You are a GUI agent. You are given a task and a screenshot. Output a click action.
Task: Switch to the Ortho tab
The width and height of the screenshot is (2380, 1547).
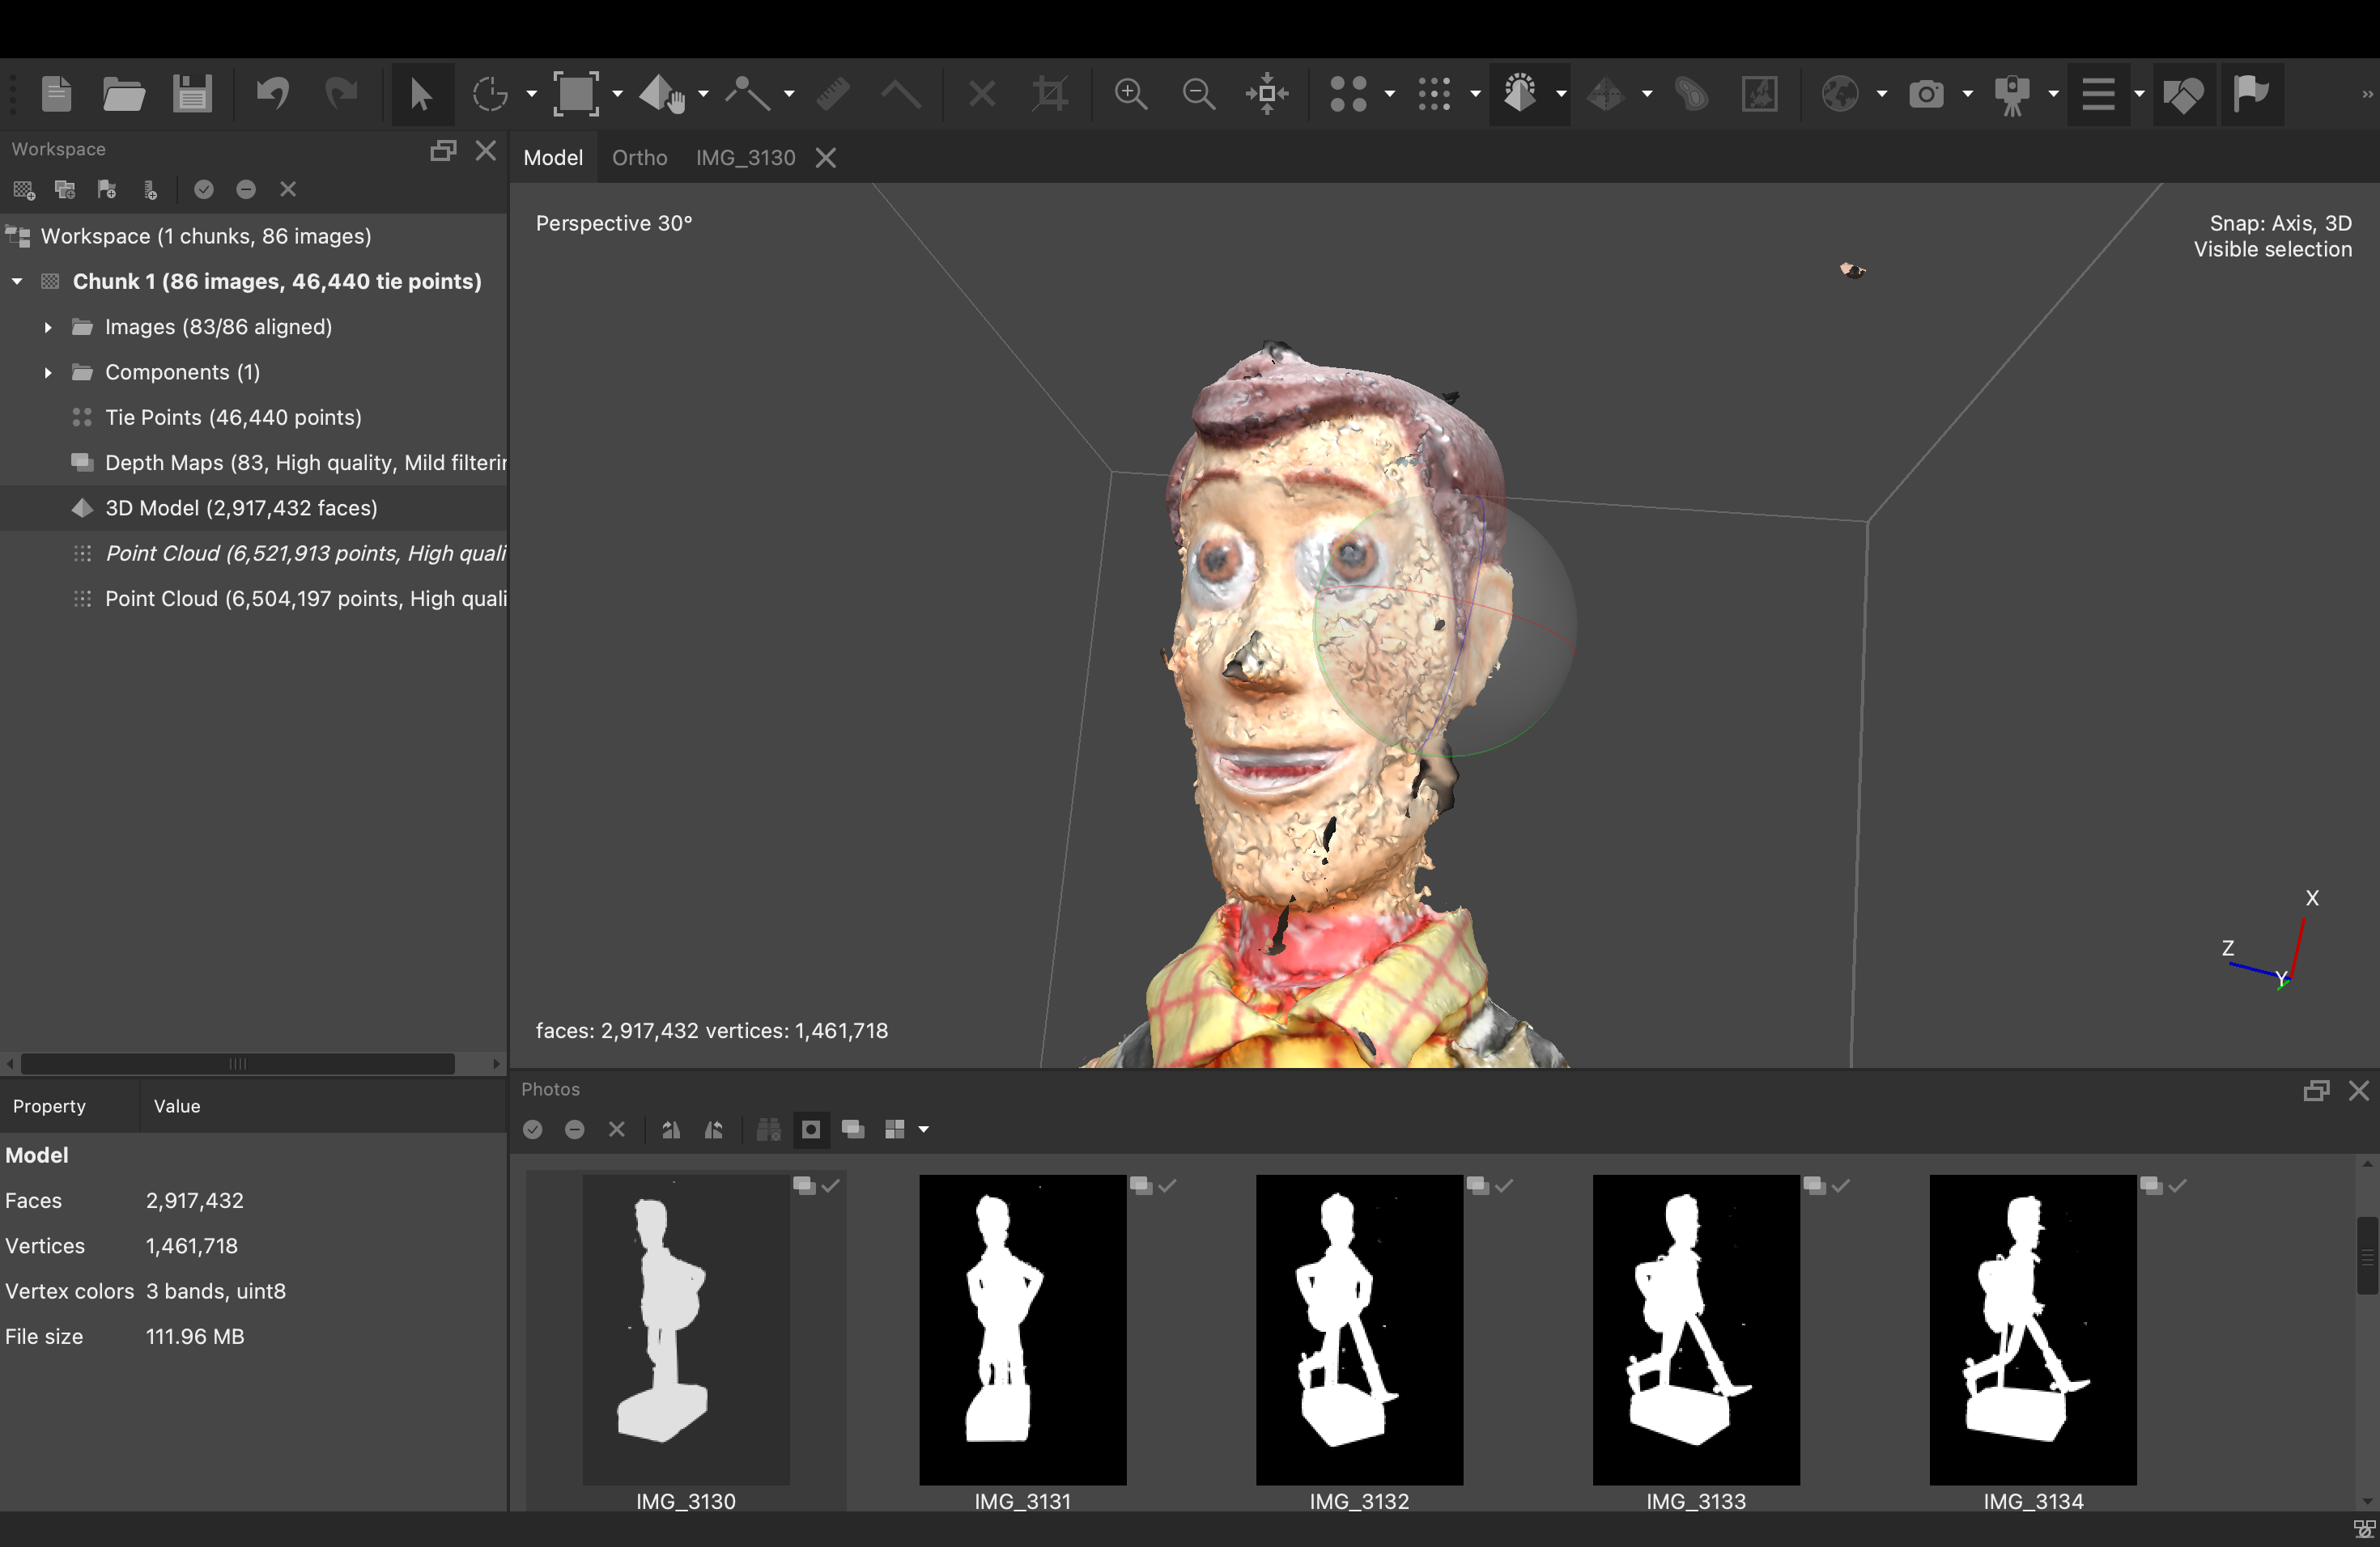(x=639, y=158)
